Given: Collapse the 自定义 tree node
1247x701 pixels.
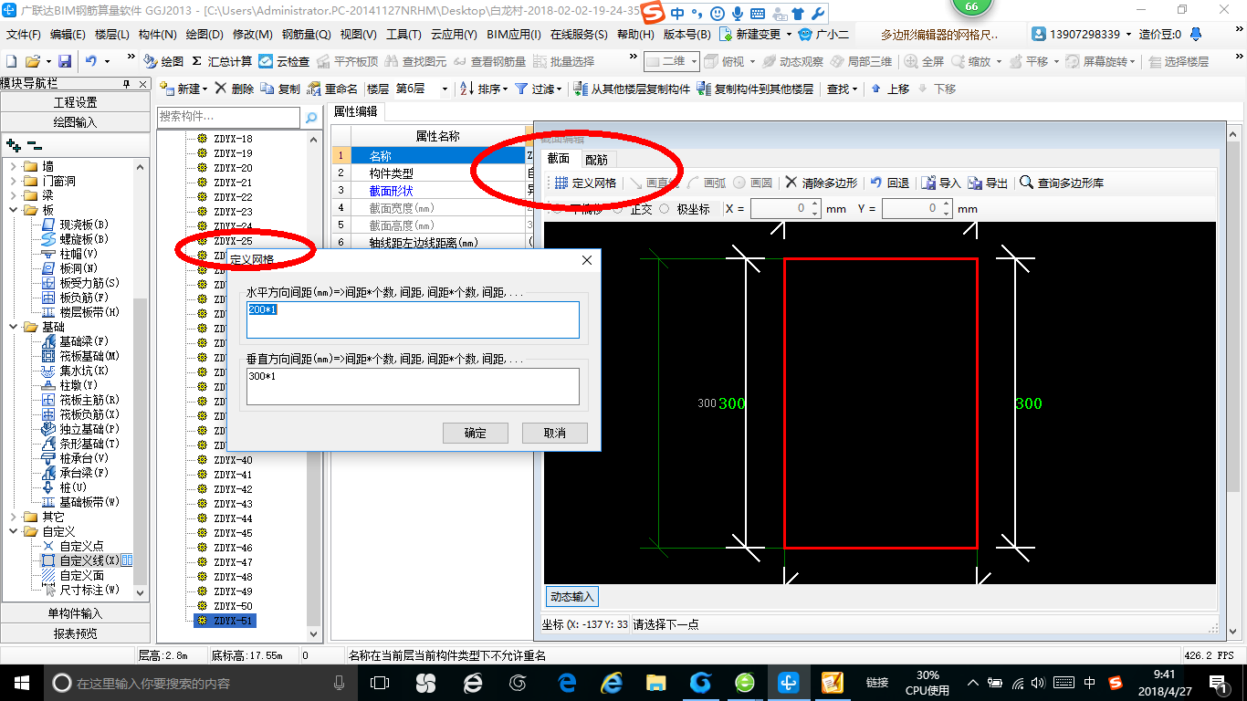Looking at the screenshot, I should [13, 531].
